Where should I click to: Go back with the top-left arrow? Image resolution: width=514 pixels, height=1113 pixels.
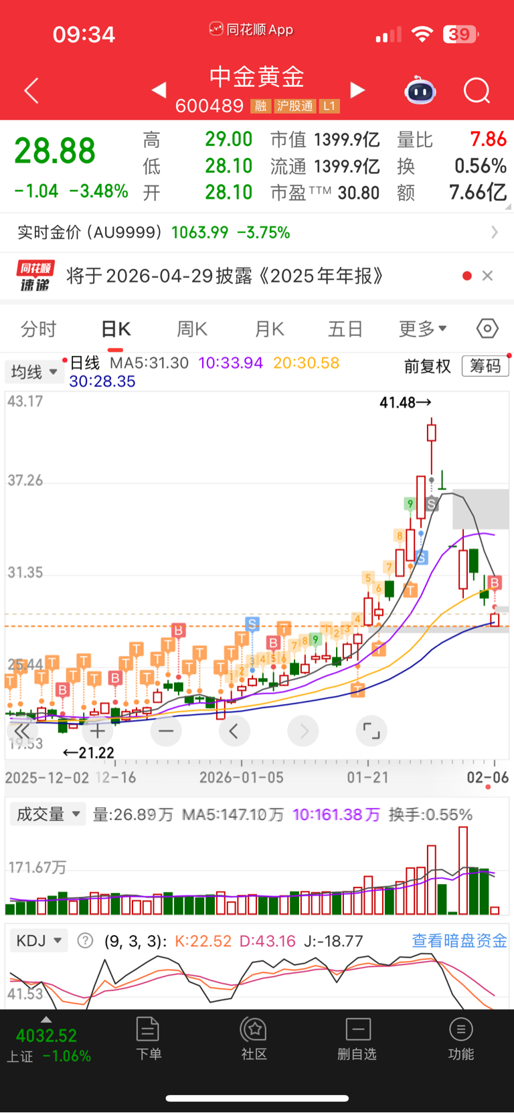(x=31, y=90)
